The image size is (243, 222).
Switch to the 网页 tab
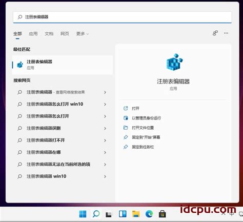65,34
